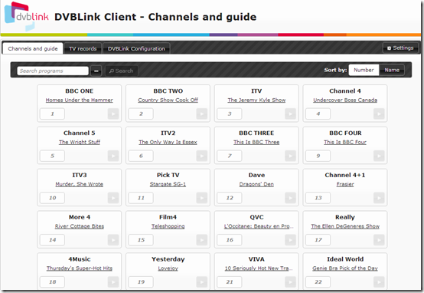
Task: Play the BBC THREE channel
Action: [x=290, y=156]
